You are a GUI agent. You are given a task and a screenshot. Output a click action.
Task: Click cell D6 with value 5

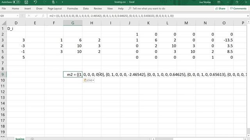tap(16, 57)
